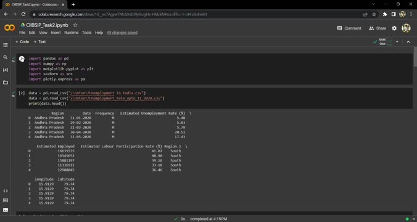Image resolution: width=417 pixels, height=222 pixels.
Task: Open the variables inspector {x} icon
Action: tap(6, 70)
